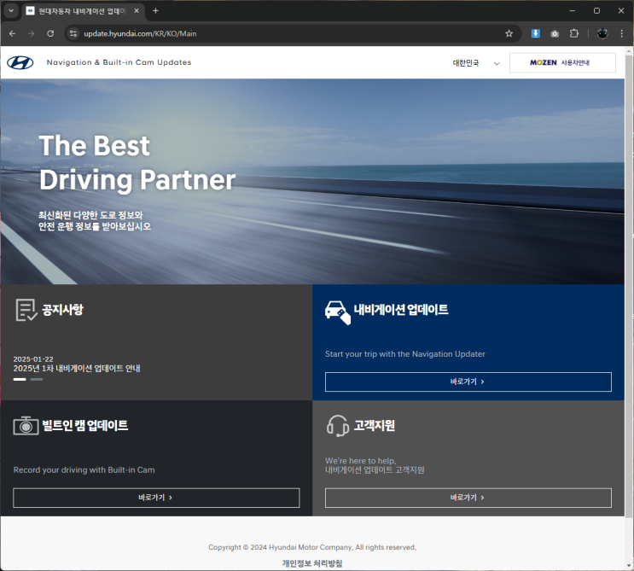Click the 내비게이션 업데이트 heading
634x571 pixels.
(401, 310)
